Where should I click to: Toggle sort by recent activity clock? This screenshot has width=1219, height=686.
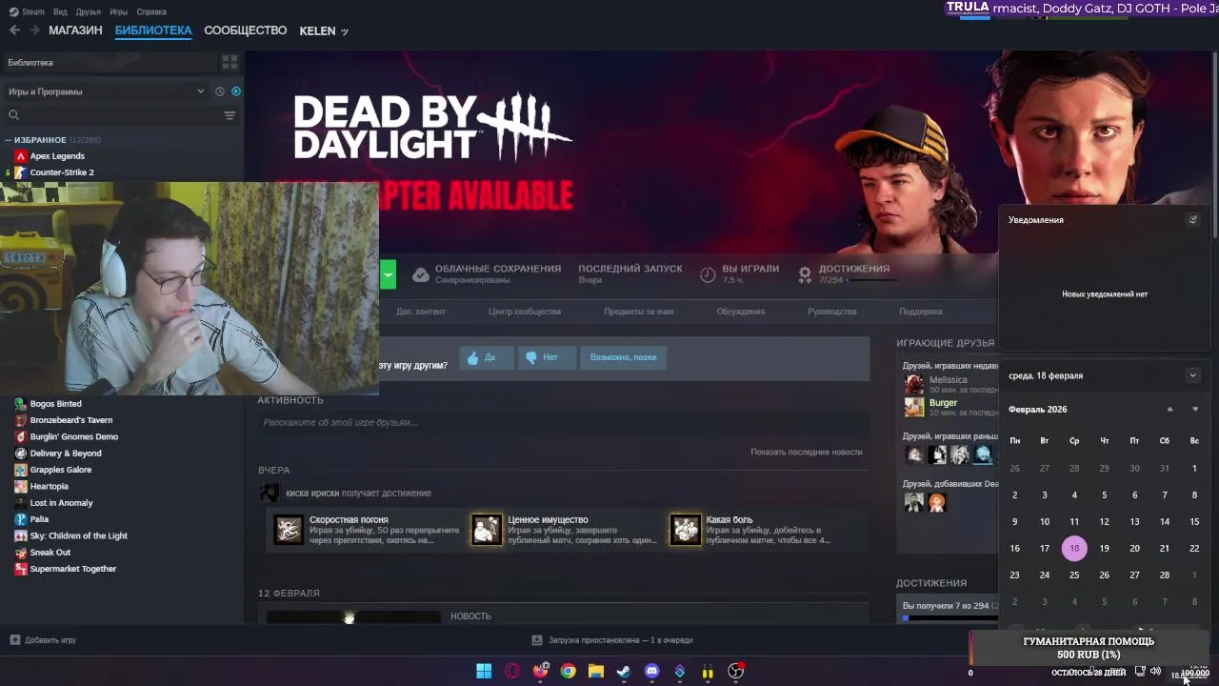click(x=220, y=91)
